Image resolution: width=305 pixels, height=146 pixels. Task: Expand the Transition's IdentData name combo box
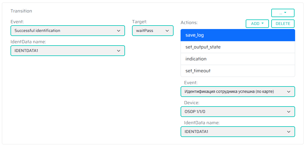67,51
